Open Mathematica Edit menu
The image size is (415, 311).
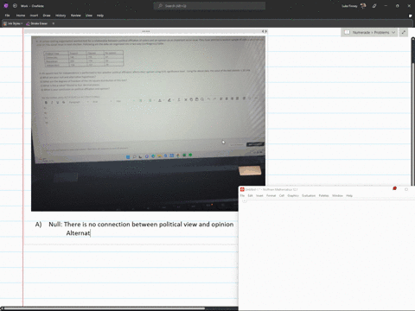250,196
